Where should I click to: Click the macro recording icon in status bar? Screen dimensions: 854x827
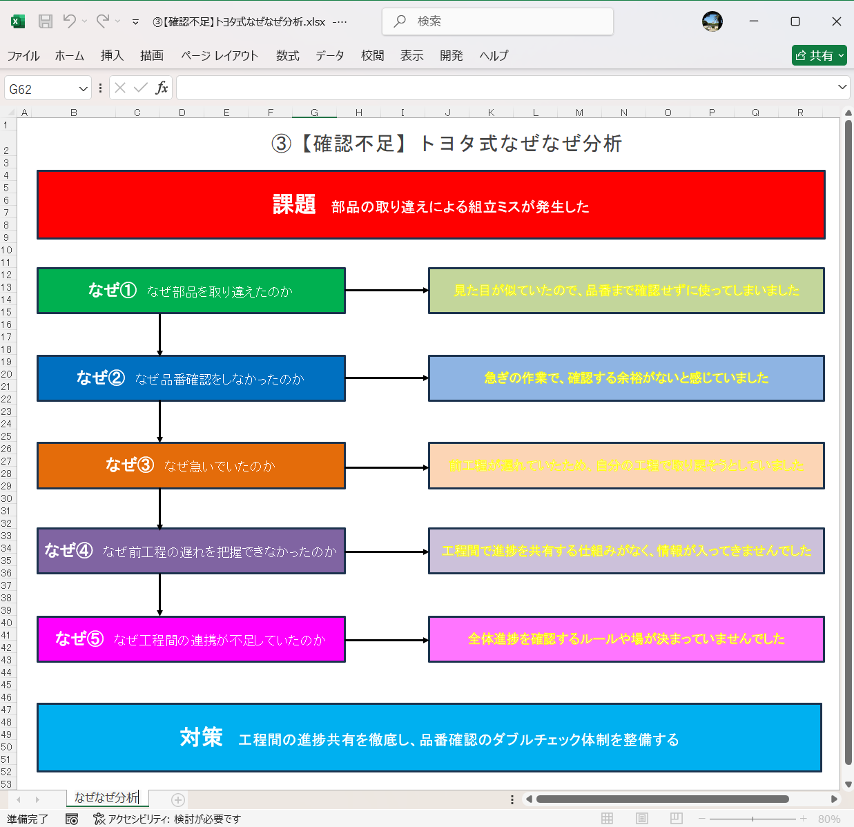[x=72, y=819]
